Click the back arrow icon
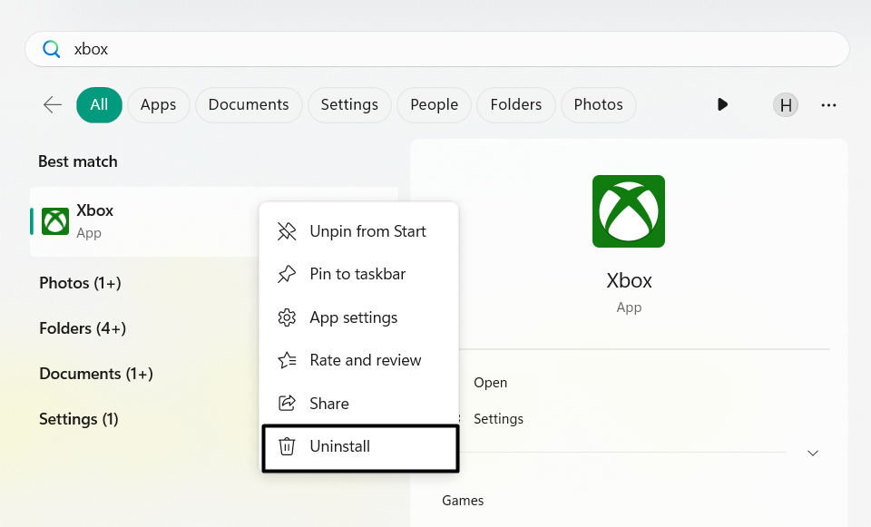871x527 pixels. pos(53,104)
